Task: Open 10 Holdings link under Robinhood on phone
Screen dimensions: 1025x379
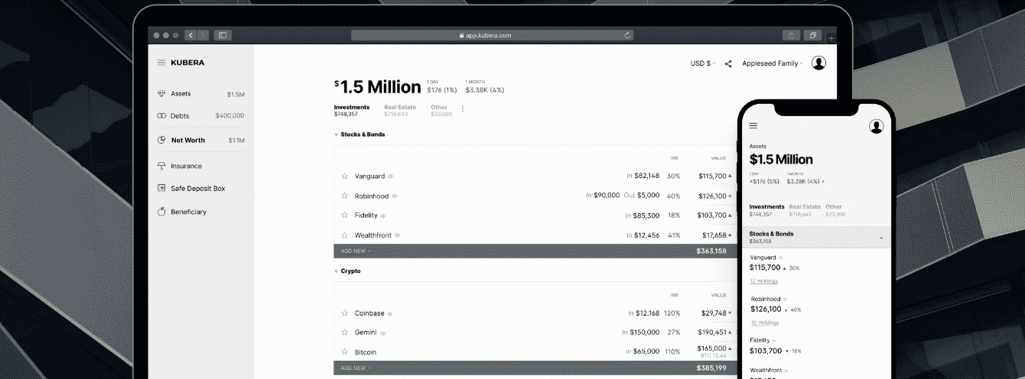Action: tap(763, 322)
